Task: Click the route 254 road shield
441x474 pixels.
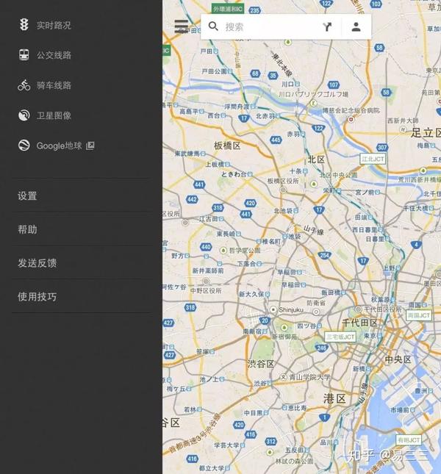Action: pos(324,255)
